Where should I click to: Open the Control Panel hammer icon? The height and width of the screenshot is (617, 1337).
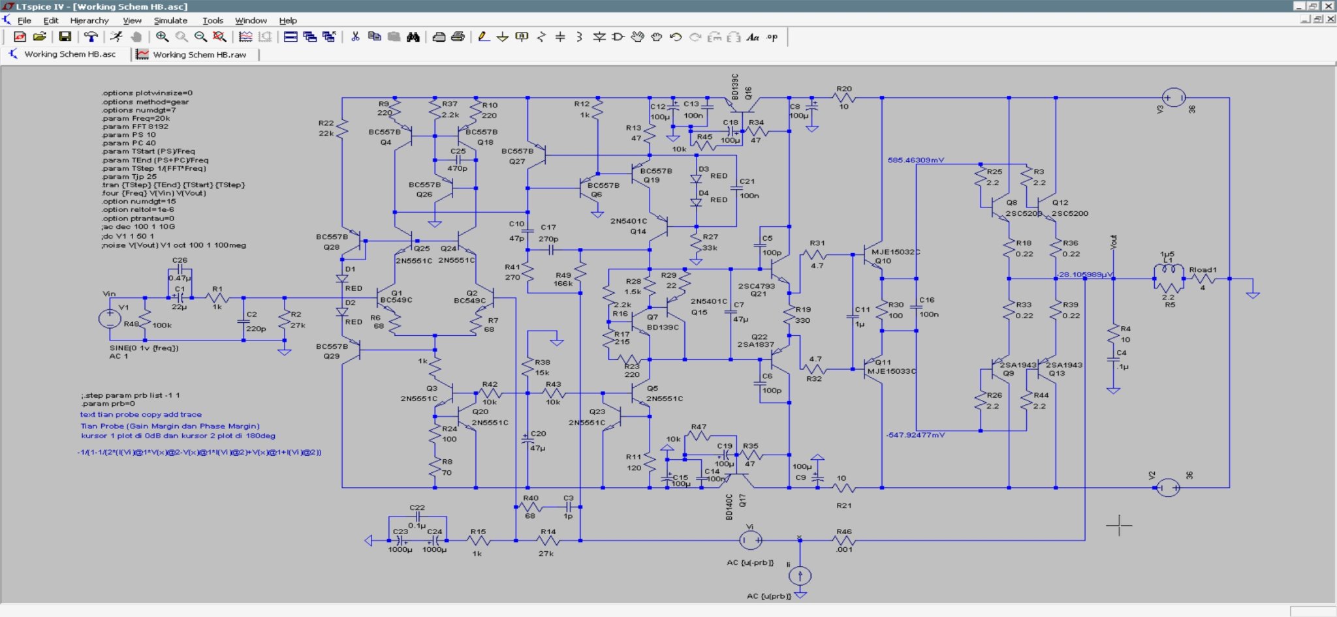point(91,37)
